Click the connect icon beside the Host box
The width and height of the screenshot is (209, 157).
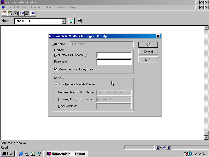tap(71, 21)
